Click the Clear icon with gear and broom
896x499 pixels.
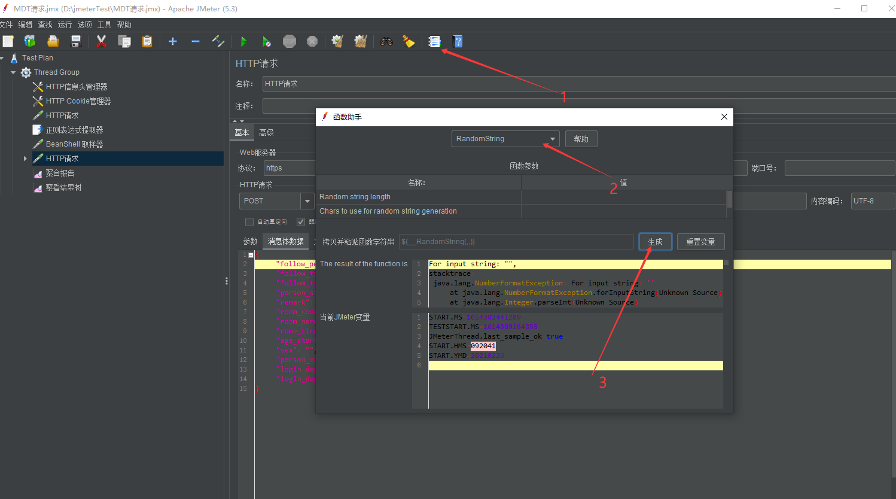337,41
